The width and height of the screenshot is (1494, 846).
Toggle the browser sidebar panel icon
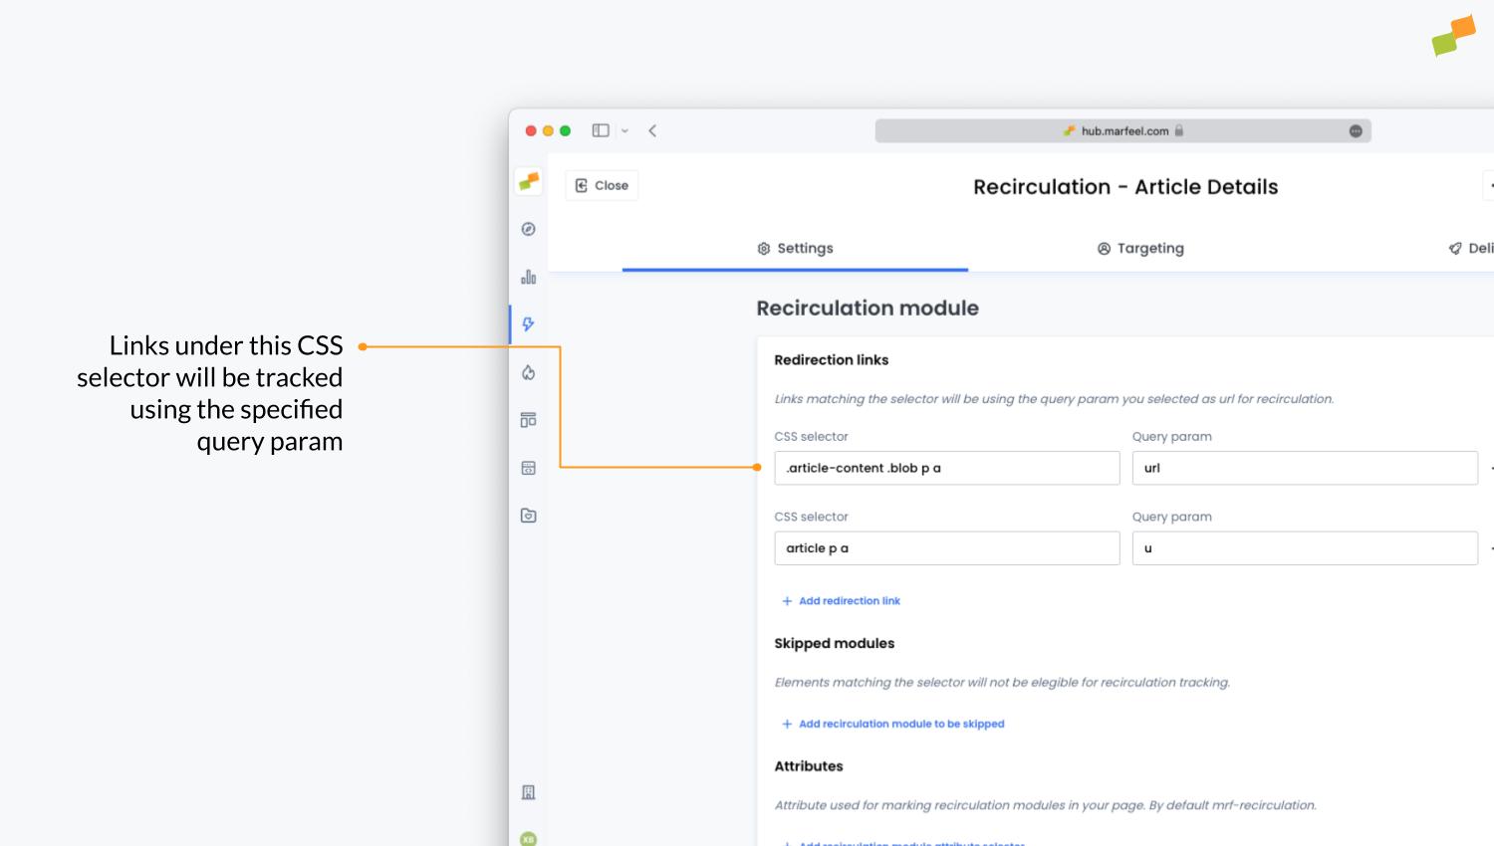pyautogui.click(x=600, y=130)
